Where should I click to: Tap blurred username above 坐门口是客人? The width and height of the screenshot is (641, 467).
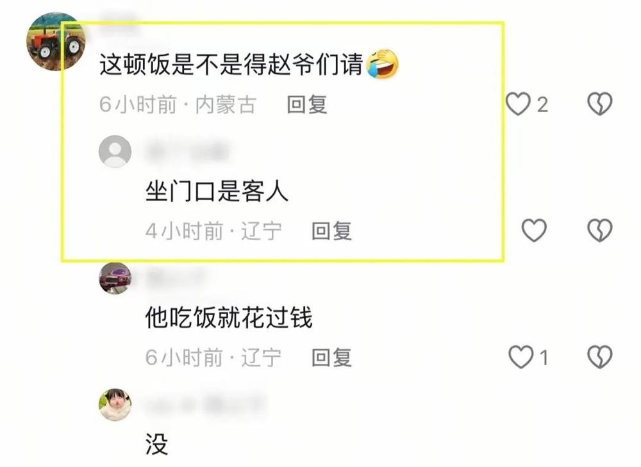pos(187,151)
